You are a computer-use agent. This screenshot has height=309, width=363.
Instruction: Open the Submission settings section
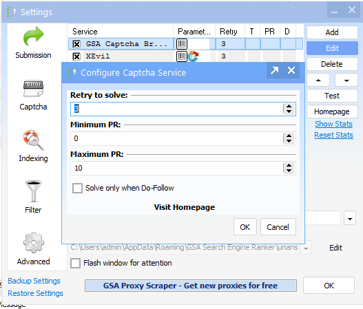click(33, 43)
